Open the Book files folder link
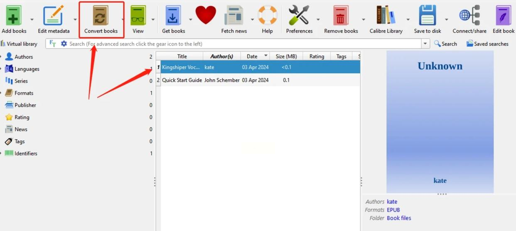This screenshot has height=231, width=516. point(399,218)
